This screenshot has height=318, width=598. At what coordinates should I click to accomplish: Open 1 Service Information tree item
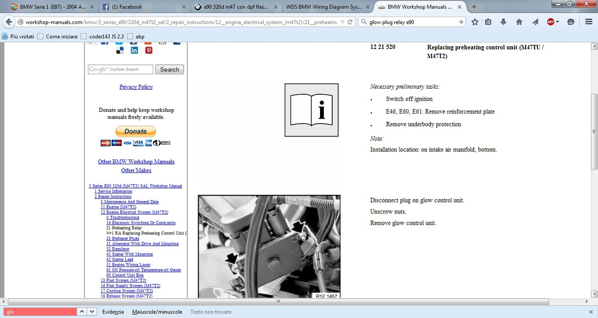(113, 191)
